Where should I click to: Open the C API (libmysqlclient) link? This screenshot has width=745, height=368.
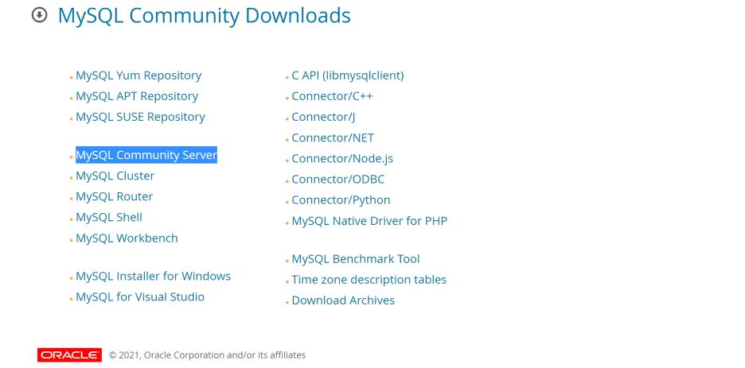348,76
